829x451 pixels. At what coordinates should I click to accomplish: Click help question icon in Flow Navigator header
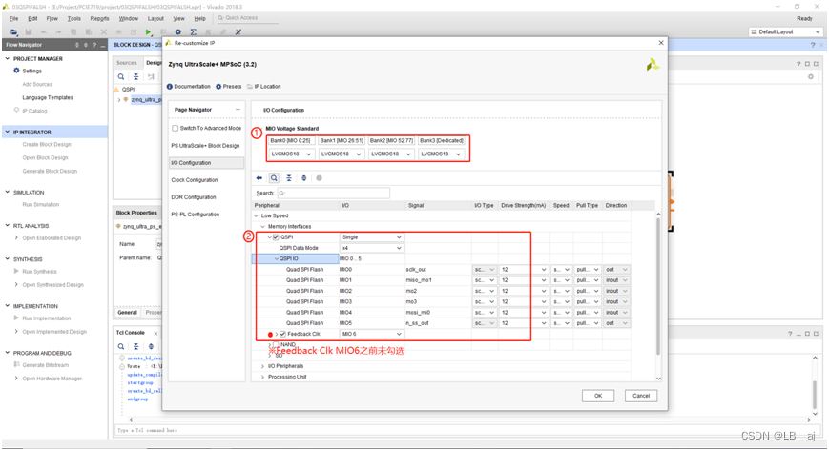click(94, 45)
